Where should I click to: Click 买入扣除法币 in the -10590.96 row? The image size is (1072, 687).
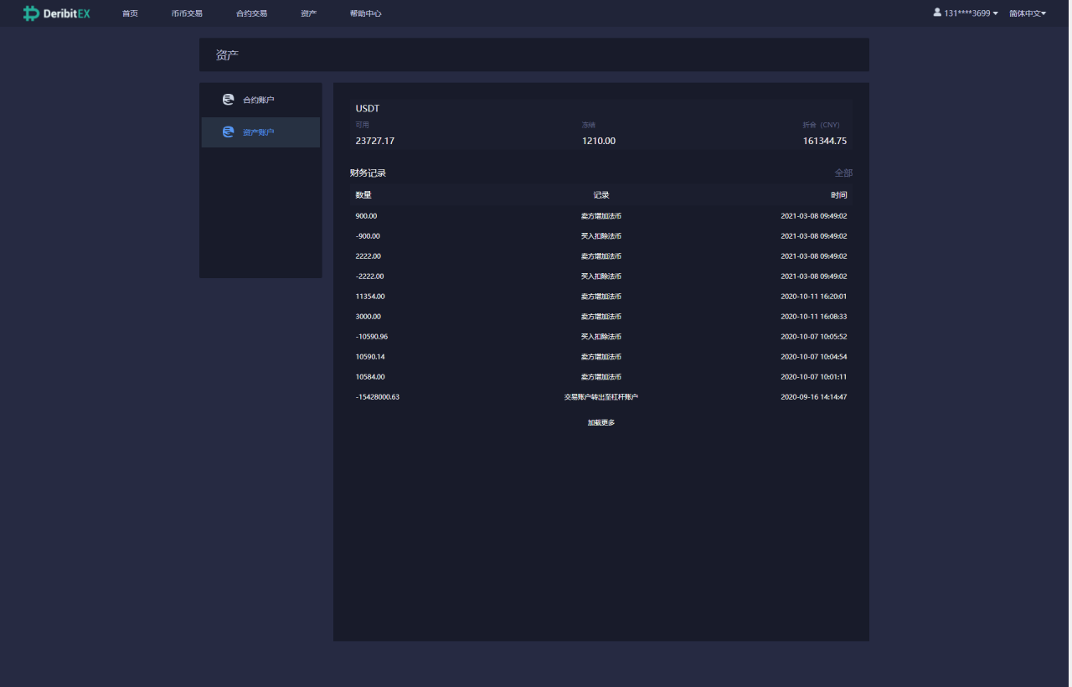[x=601, y=337]
